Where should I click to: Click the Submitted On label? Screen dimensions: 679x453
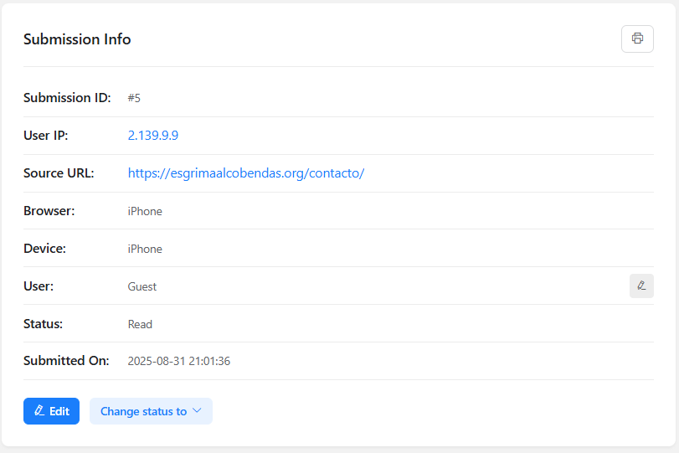pyautogui.click(x=66, y=361)
